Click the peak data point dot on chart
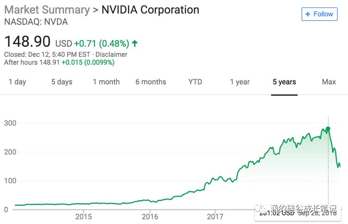This screenshot has width=348, height=224. [x=328, y=129]
